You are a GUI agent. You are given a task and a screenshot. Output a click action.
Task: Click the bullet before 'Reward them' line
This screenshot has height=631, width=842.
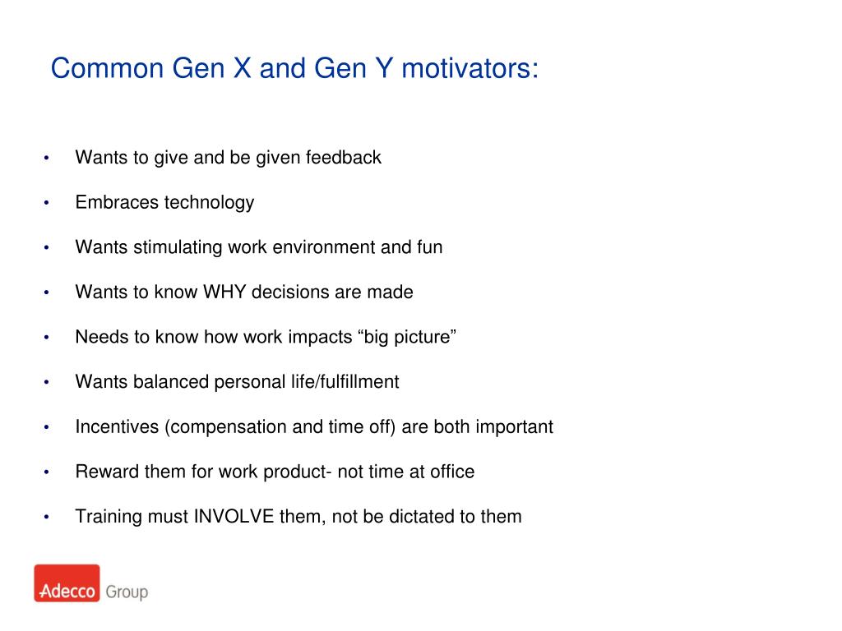(x=47, y=472)
